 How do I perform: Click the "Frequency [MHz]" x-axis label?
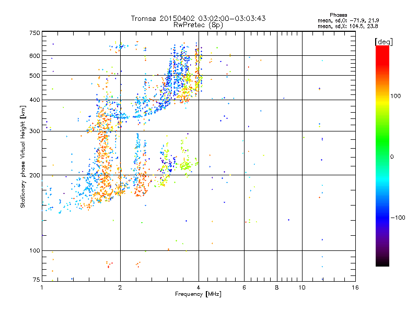click(198, 294)
